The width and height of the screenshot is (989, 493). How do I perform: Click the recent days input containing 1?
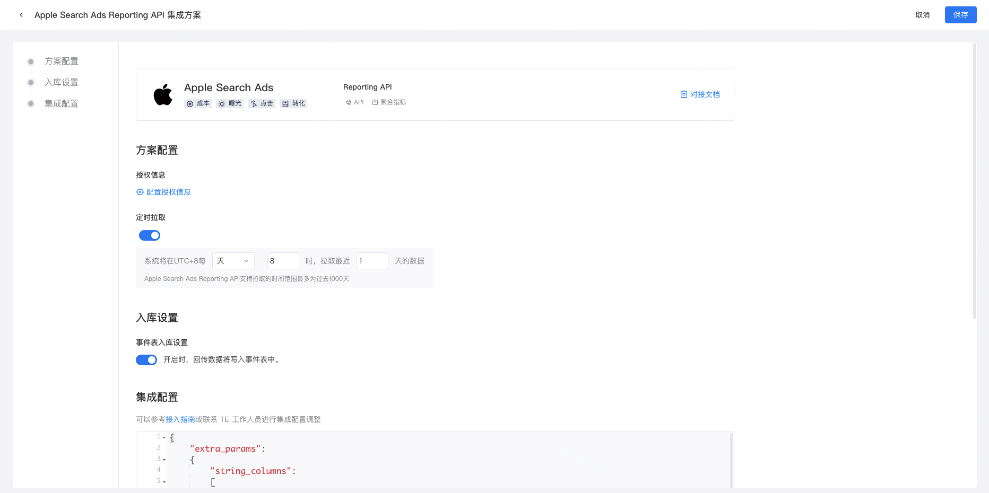[x=372, y=261]
